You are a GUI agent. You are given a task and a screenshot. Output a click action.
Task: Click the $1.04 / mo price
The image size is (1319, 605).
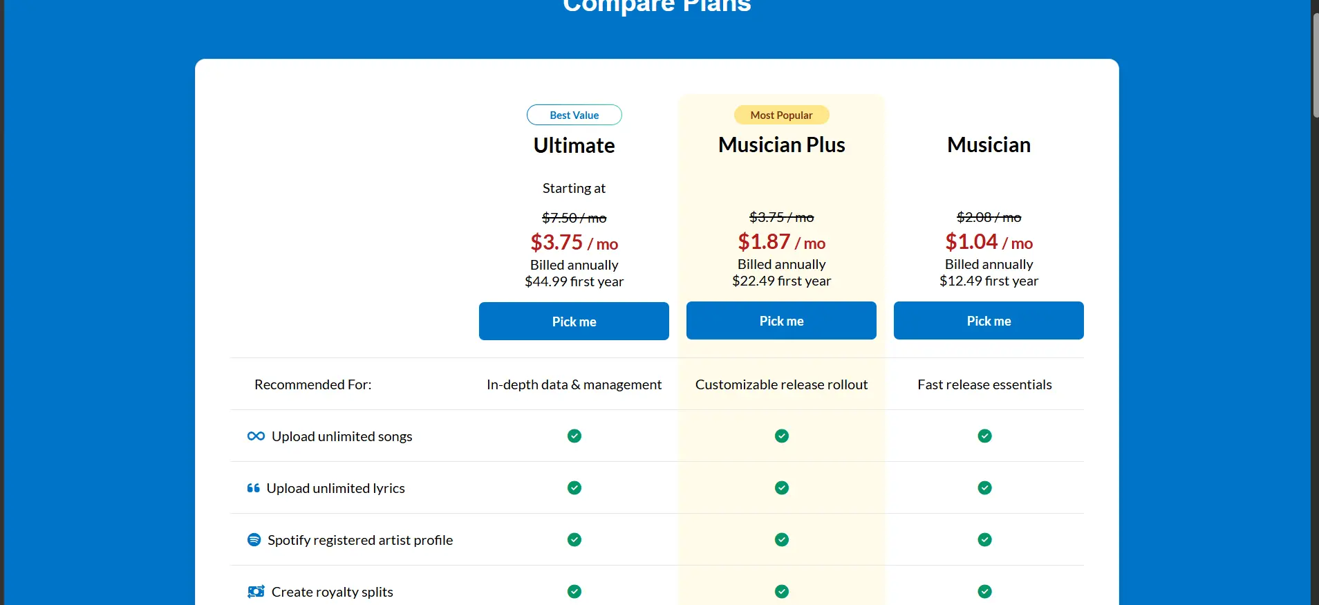coord(989,242)
